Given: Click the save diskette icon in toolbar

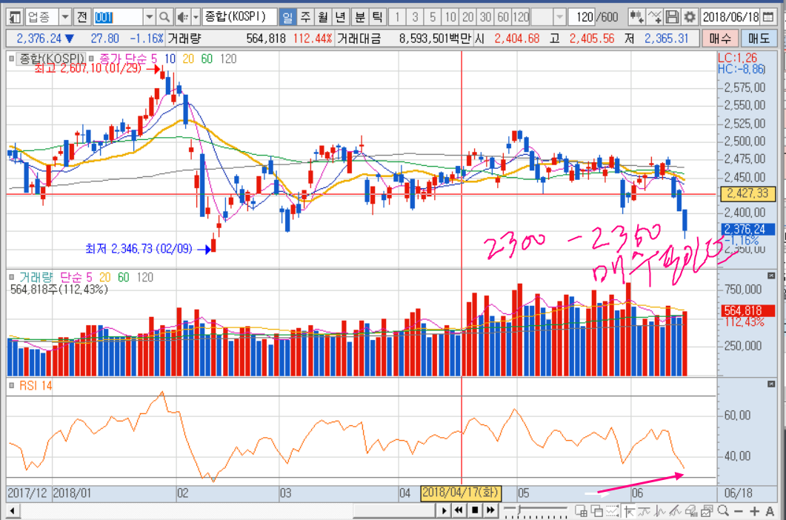Looking at the screenshot, I should click(x=673, y=17).
